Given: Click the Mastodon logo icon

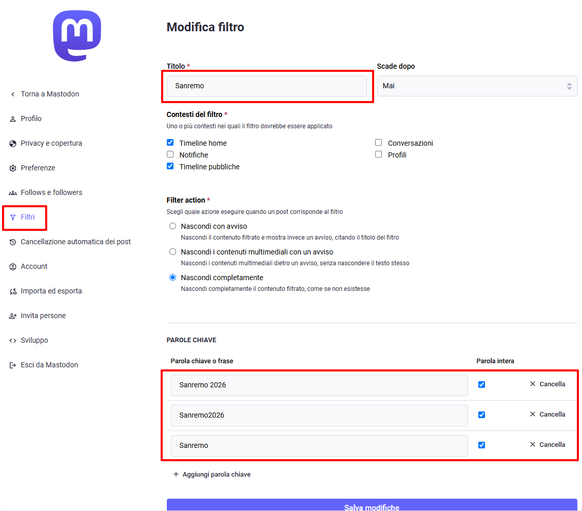Looking at the screenshot, I should 77,36.
